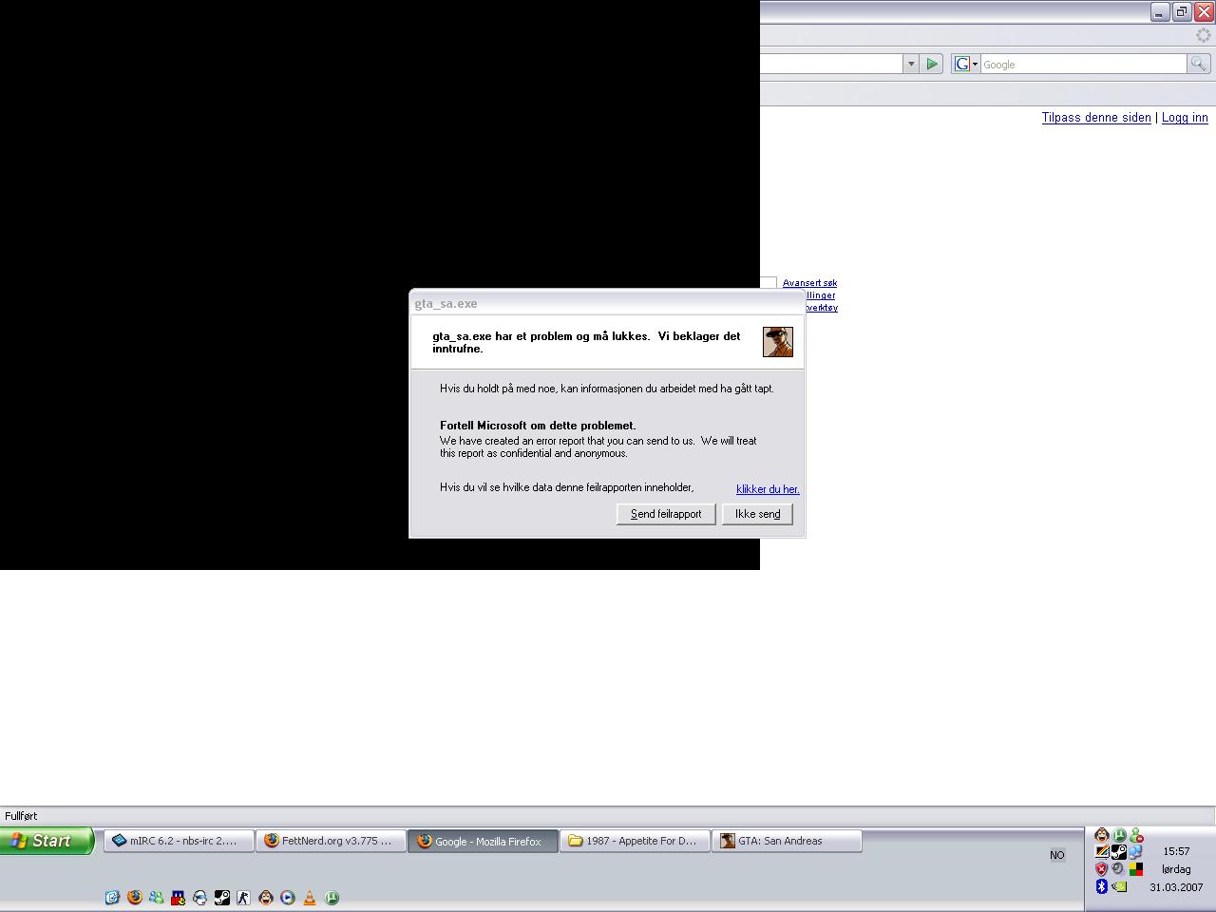This screenshot has width=1216, height=912.
Task: Open Show Desktop from quick launch
Action: 112,897
